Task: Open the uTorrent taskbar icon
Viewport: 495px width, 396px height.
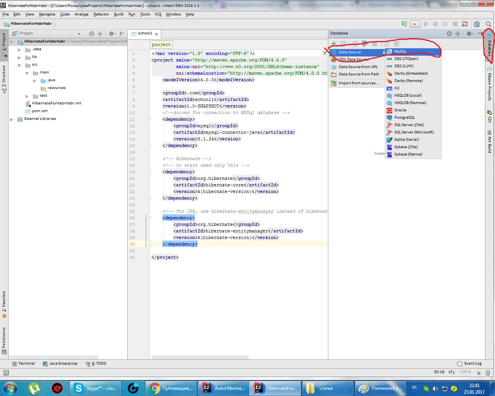Action: pyautogui.click(x=34, y=388)
